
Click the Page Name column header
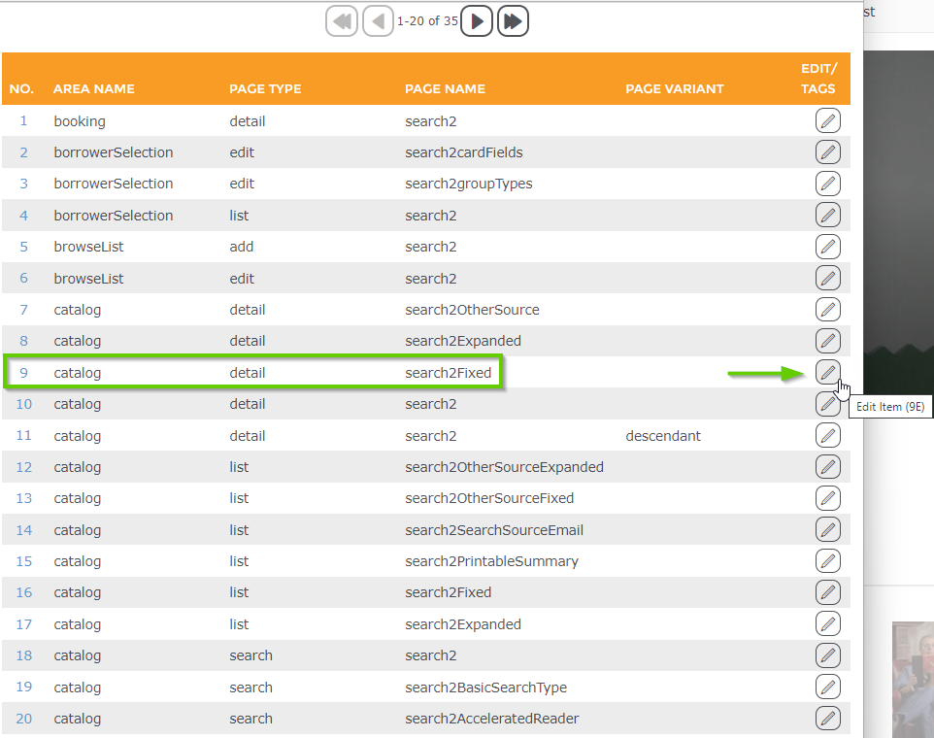[x=445, y=88]
